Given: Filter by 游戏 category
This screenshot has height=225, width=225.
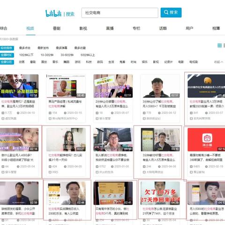Looking at the screenshot, I should tap(78, 62).
